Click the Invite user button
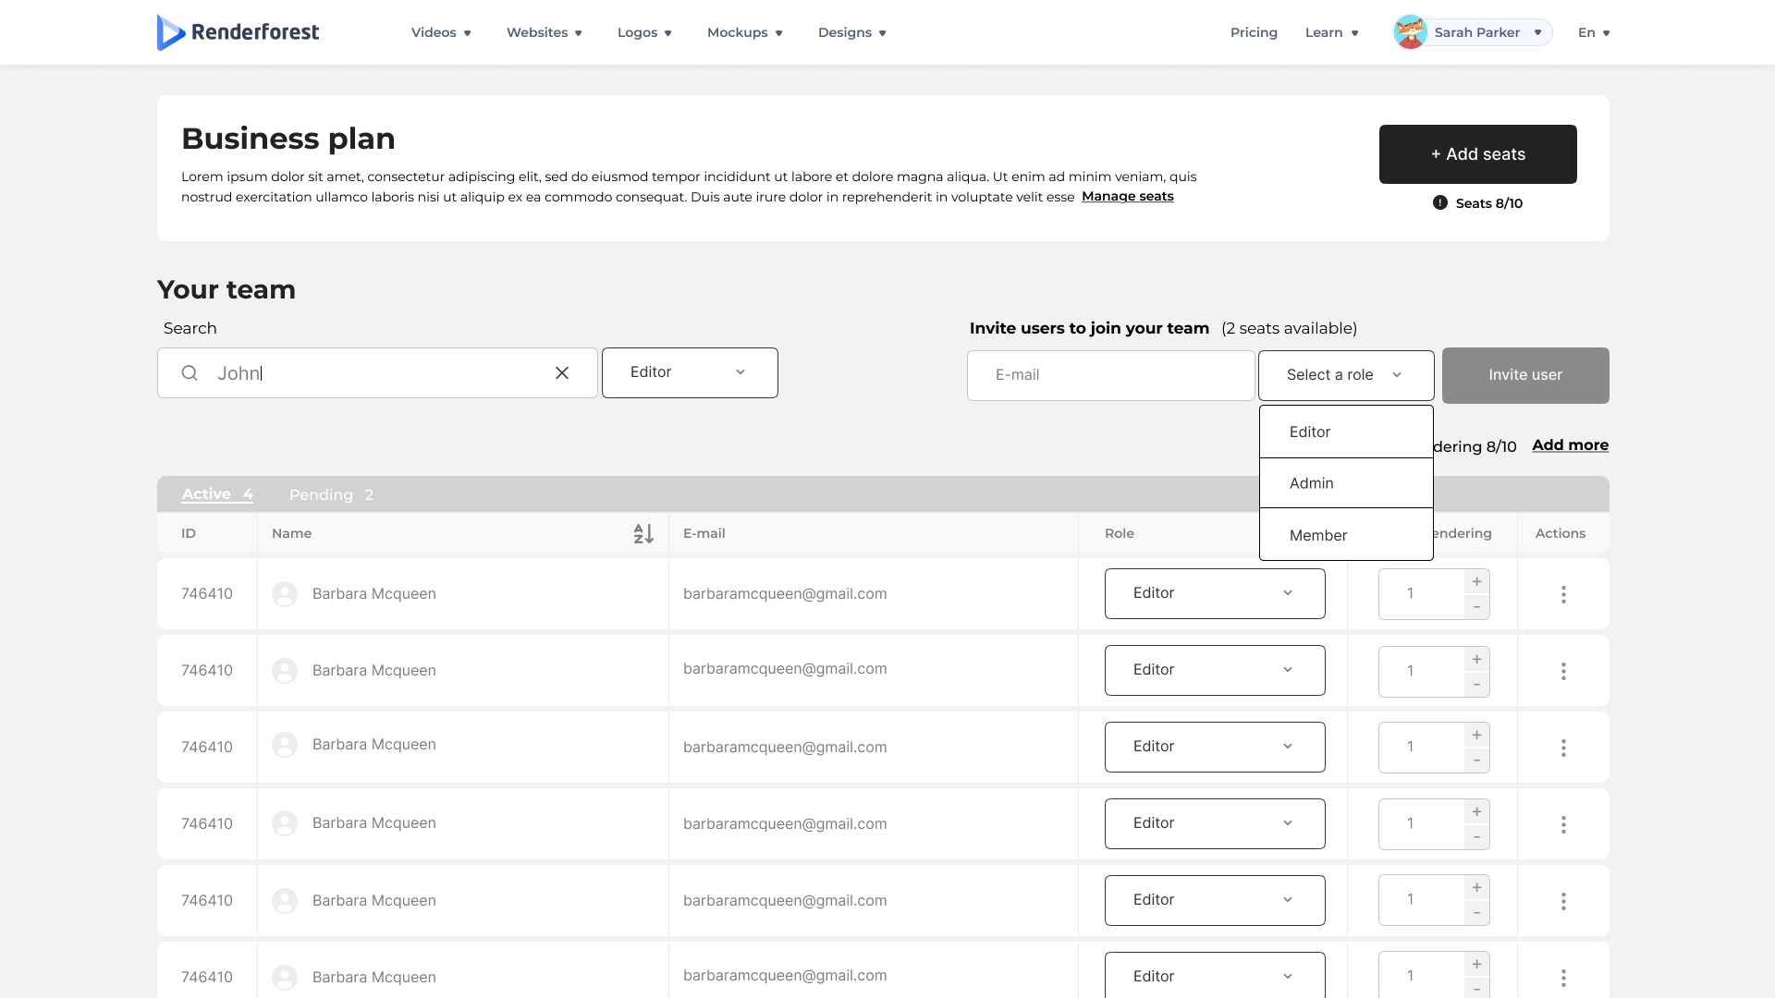The image size is (1775, 998). [1525, 375]
